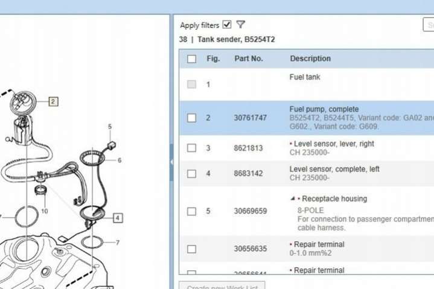434x289 pixels.
Task: Click the fuel pump assembly drawing
Action: 23,124
